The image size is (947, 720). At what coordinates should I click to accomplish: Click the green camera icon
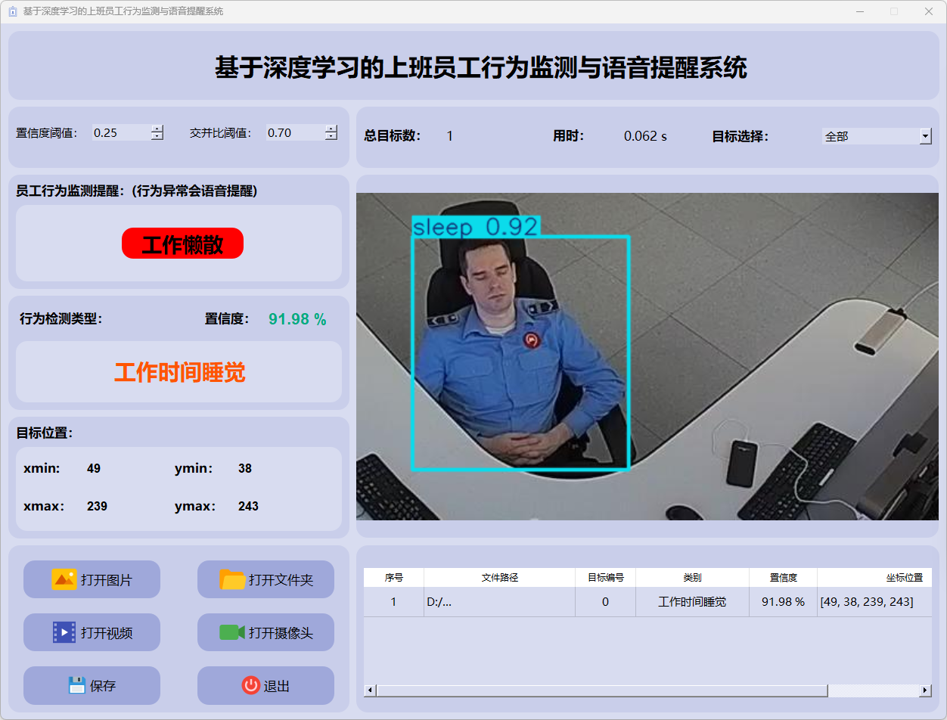point(232,632)
